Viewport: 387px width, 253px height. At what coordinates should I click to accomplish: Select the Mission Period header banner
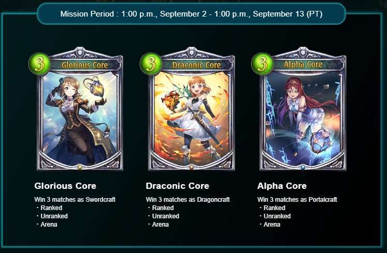191,14
